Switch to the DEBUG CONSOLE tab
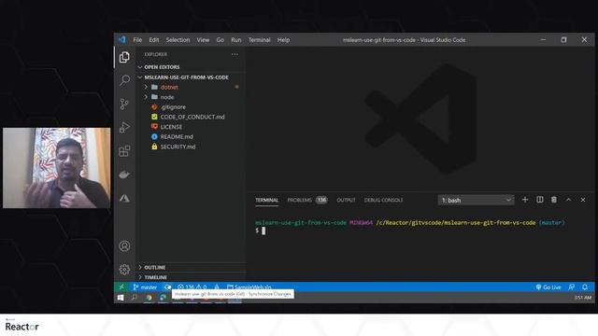 pos(383,200)
